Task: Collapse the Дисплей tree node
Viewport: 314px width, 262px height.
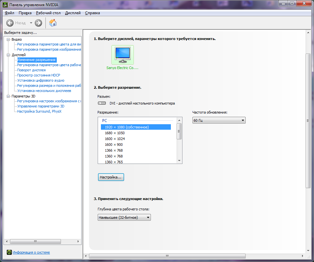Action: pos(8,55)
